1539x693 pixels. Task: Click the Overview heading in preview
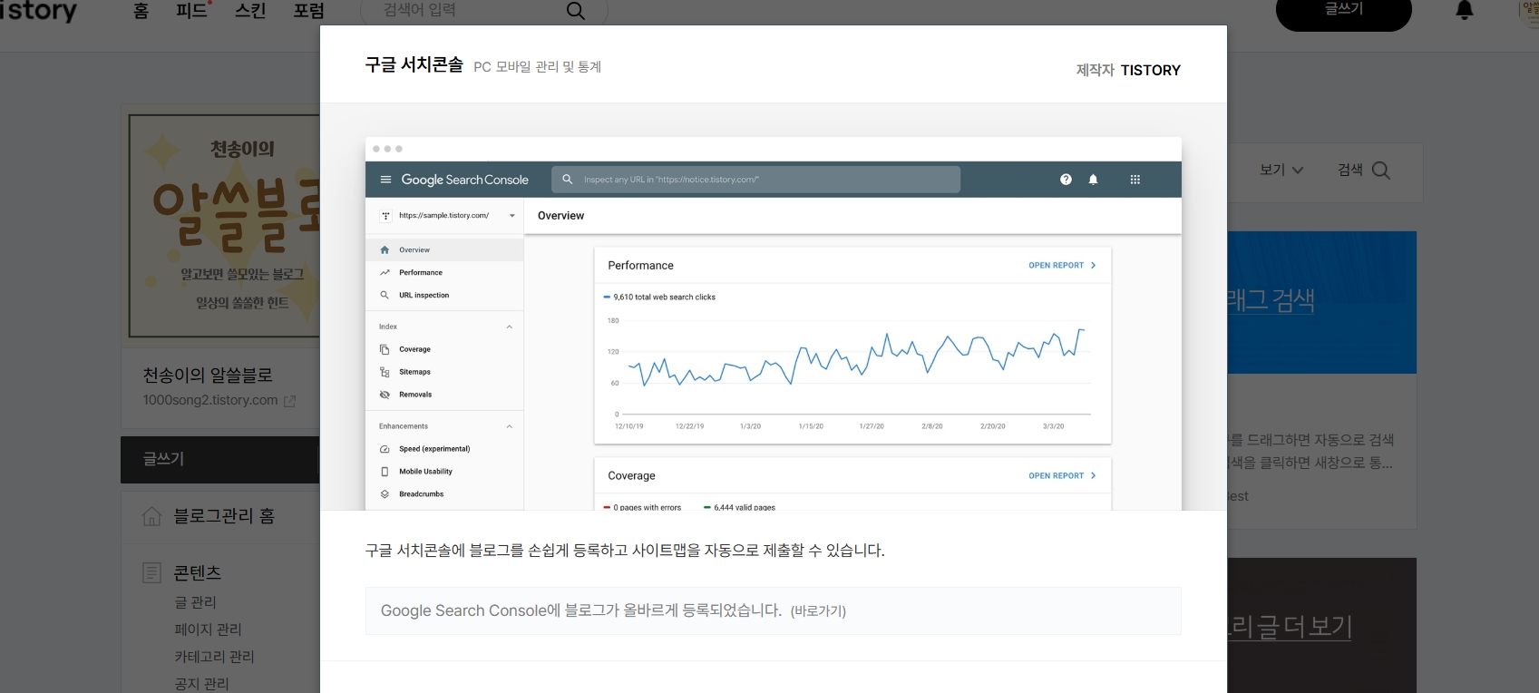point(560,216)
